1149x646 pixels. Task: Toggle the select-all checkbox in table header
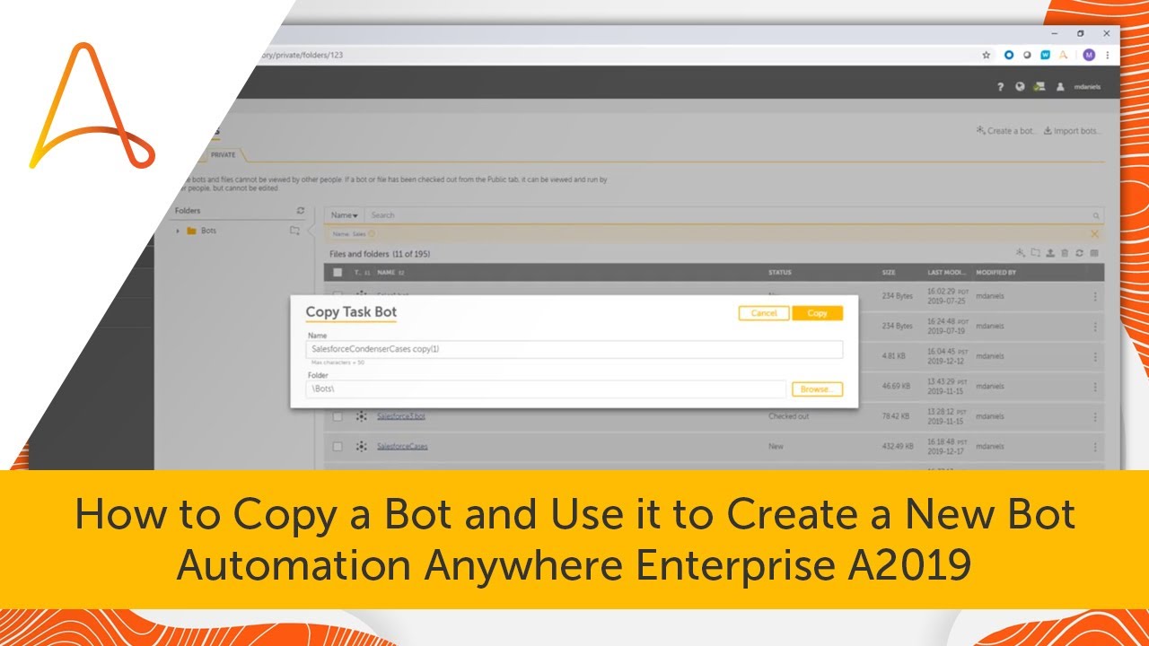point(338,272)
